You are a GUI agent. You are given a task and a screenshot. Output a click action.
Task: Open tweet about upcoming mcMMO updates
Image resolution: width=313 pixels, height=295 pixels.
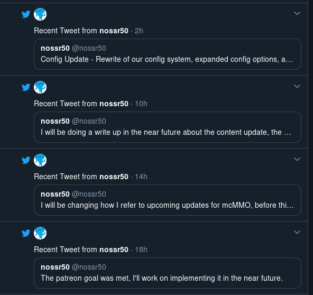click(x=168, y=200)
